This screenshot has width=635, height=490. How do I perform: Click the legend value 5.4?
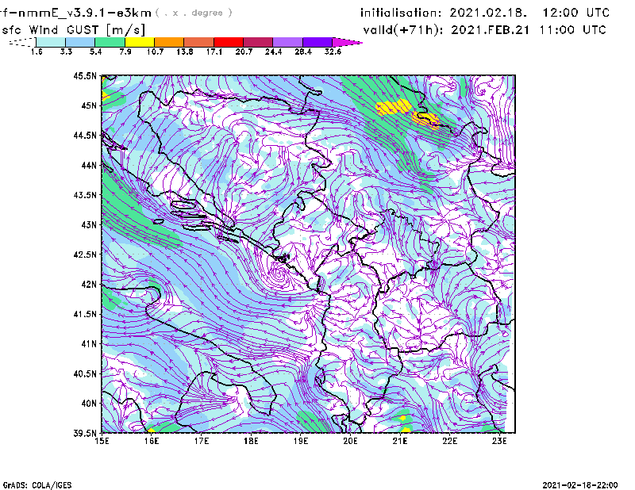[95, 52]
